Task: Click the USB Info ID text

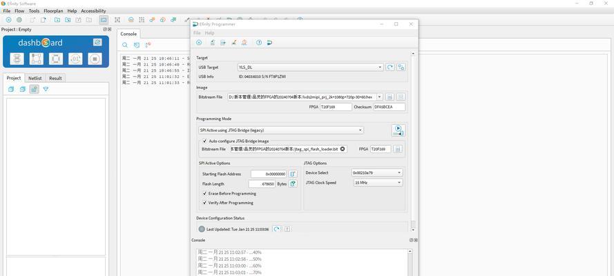Action: 262,77
